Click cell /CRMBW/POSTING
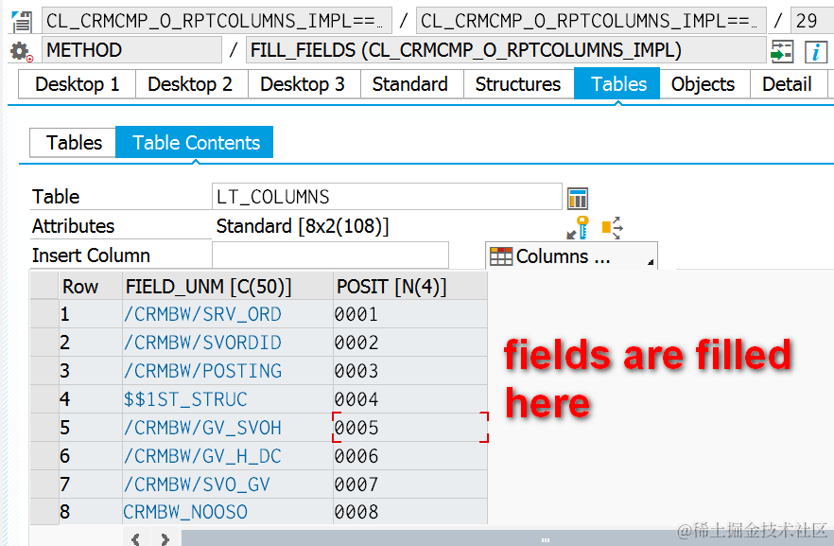Image resolution: width=834 pixels, height=546 pixels. pos(228,370)
